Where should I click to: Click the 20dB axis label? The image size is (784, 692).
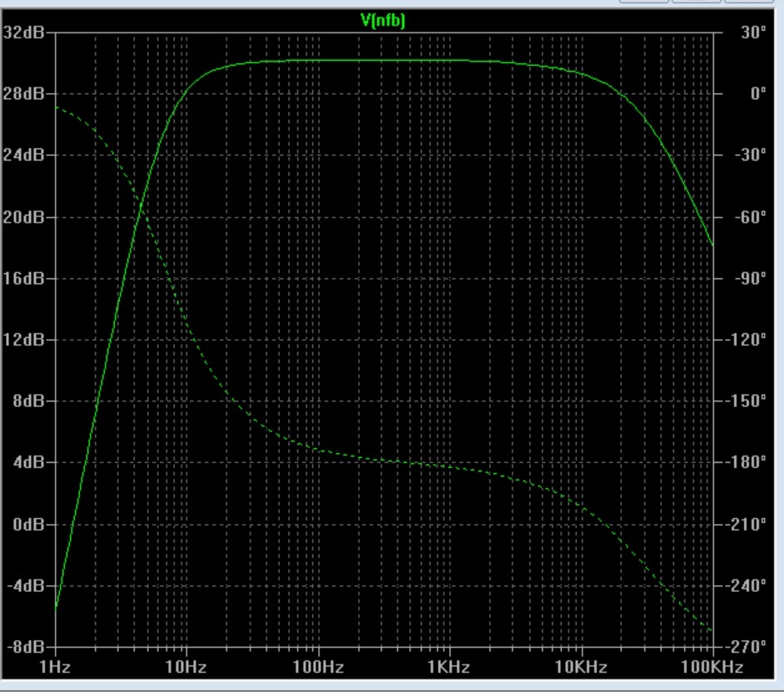coord(24,217)
